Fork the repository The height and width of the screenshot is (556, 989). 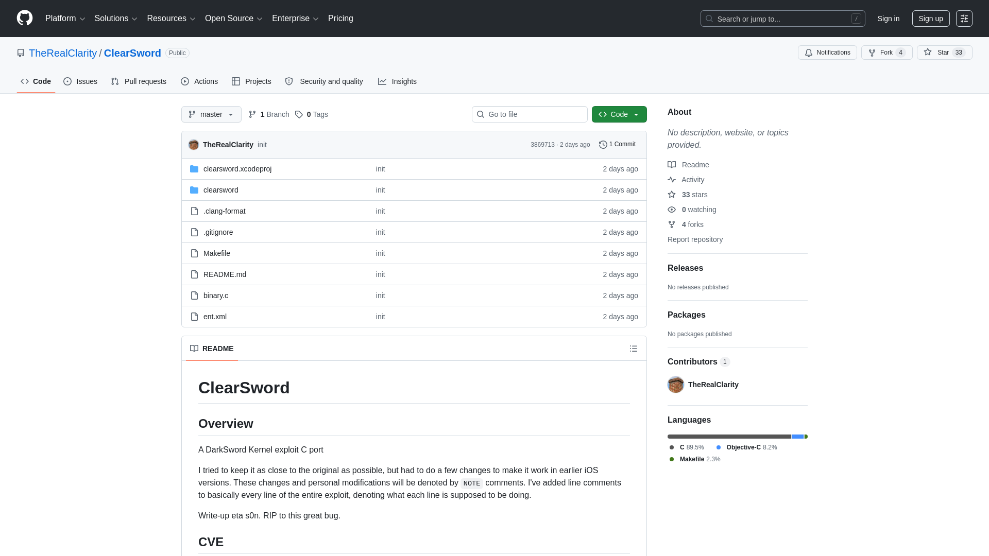click(886, 53)
